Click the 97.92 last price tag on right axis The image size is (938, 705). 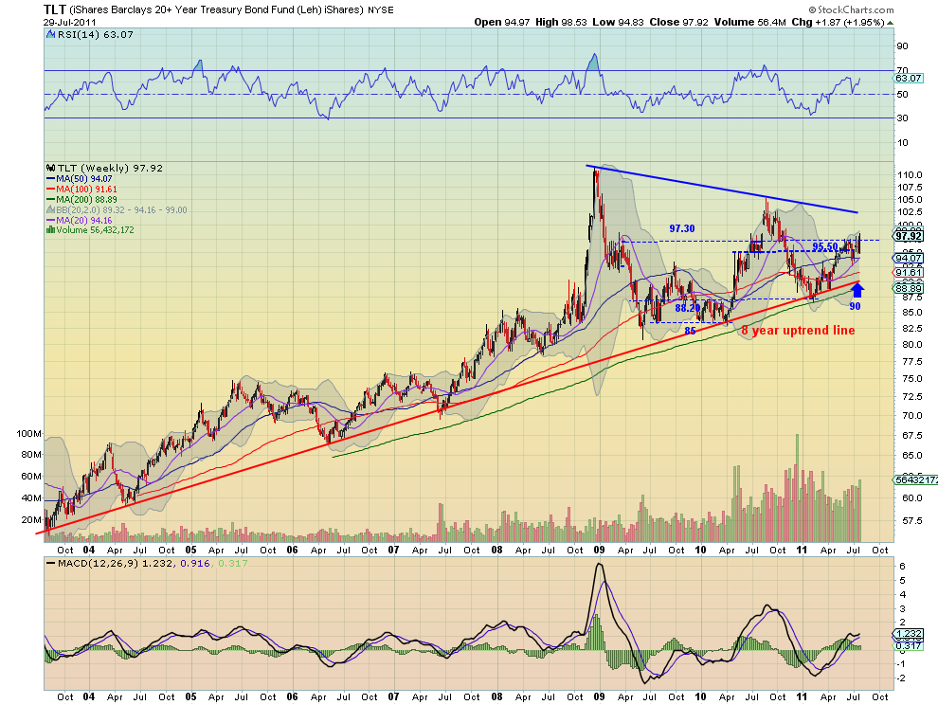[909, 236]
